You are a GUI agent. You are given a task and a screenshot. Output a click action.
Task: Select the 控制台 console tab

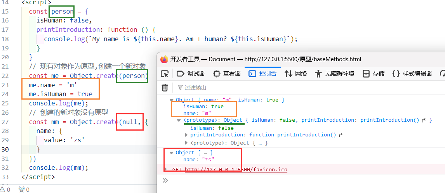262,74
